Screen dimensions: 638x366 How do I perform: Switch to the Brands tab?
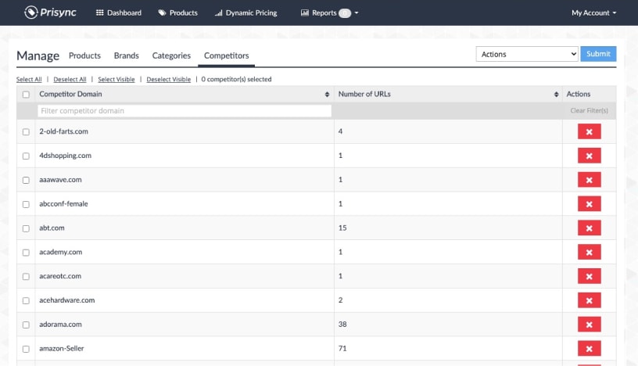126,56
